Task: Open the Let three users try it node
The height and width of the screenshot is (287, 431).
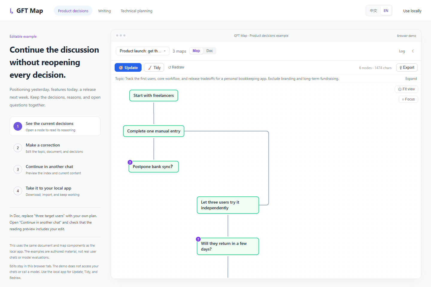Action: (228, 205)
